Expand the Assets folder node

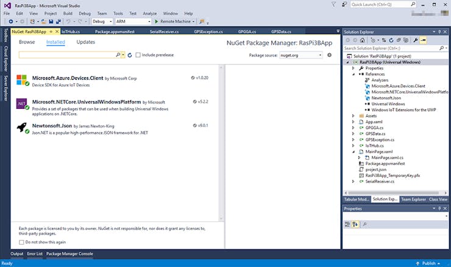pyautogui.click(x=353, y=116)
